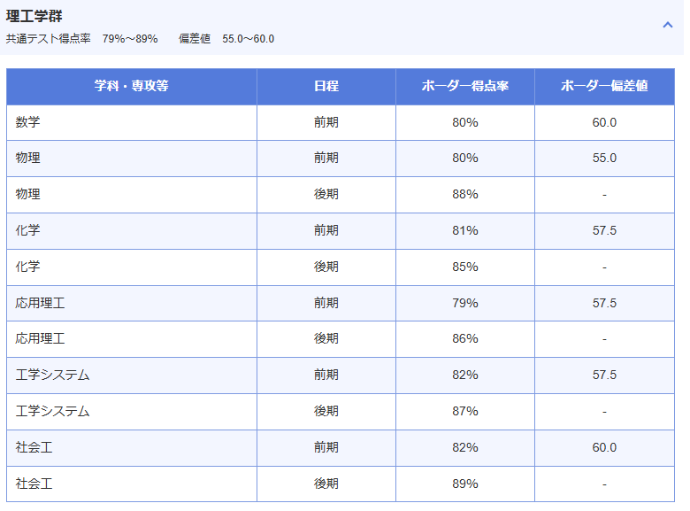Viewport: 690px width, 511px height.
Task: Click 85% in the 化学 後期 row
Action: 465,267
